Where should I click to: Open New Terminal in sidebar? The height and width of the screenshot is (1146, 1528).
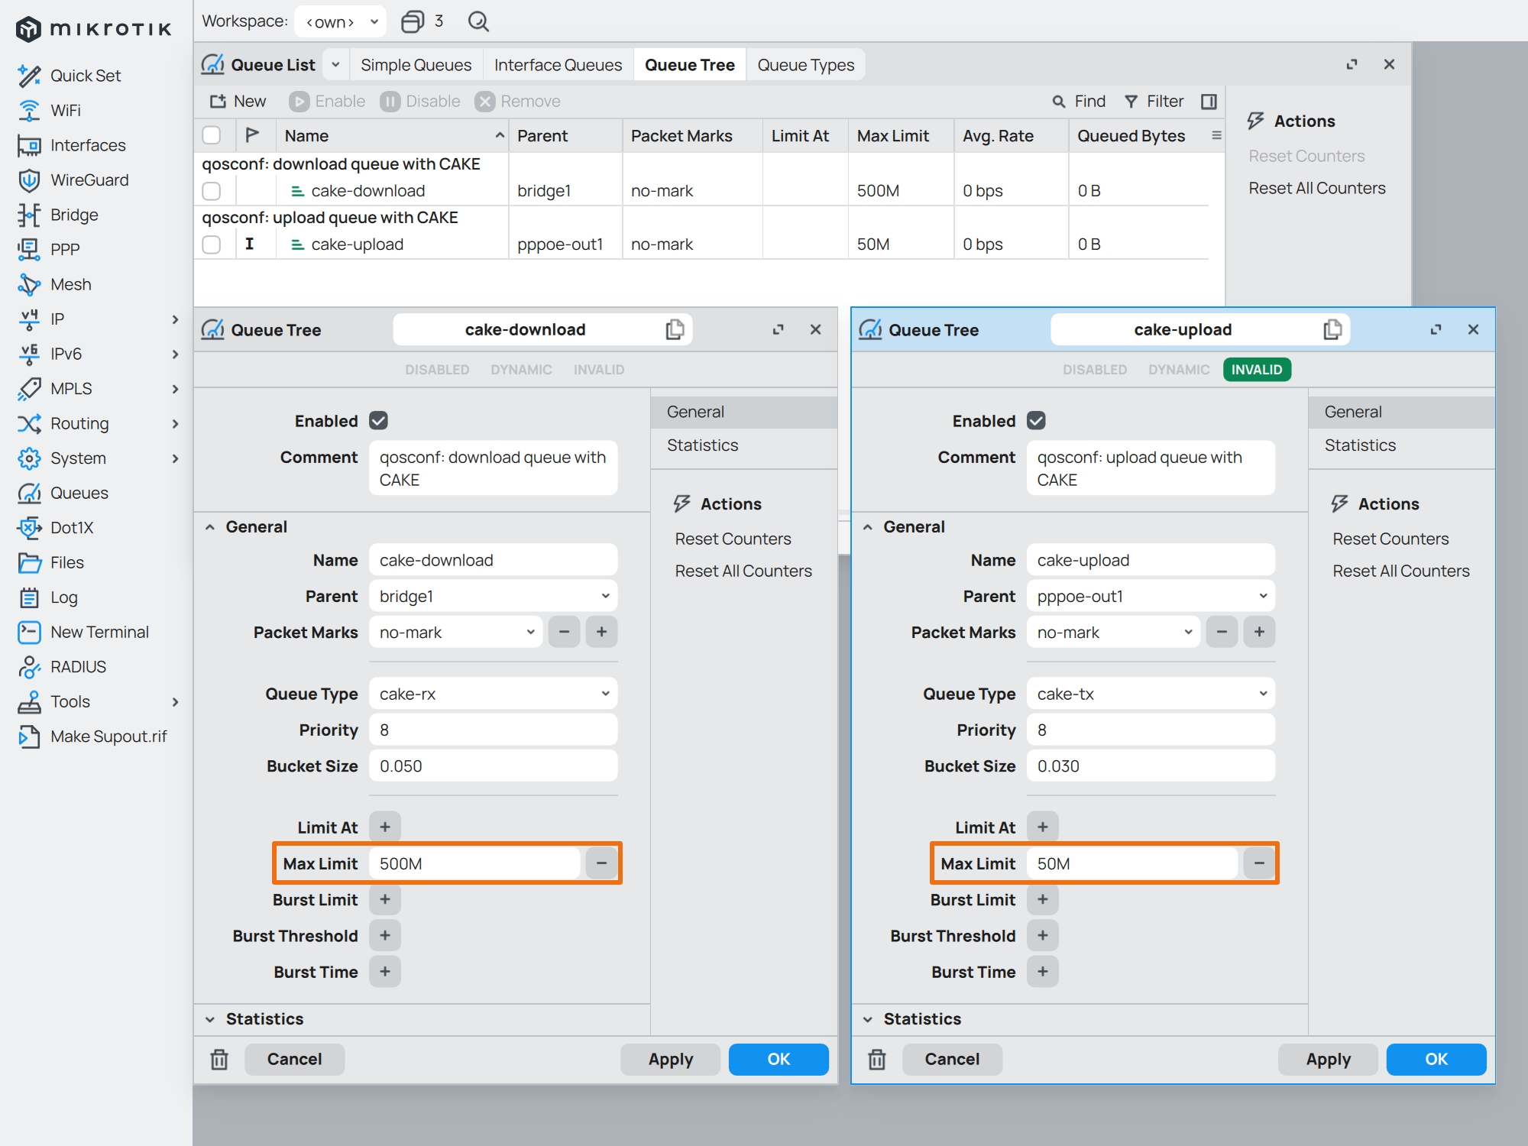click(99, 632)
